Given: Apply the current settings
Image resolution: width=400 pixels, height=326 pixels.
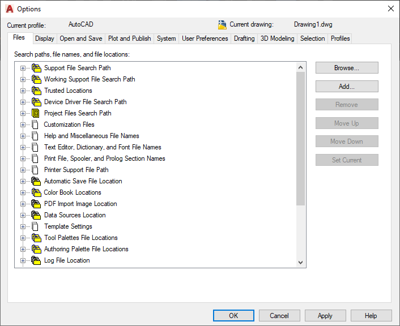Looking at the screenshot, I should (x=325, y=316).
